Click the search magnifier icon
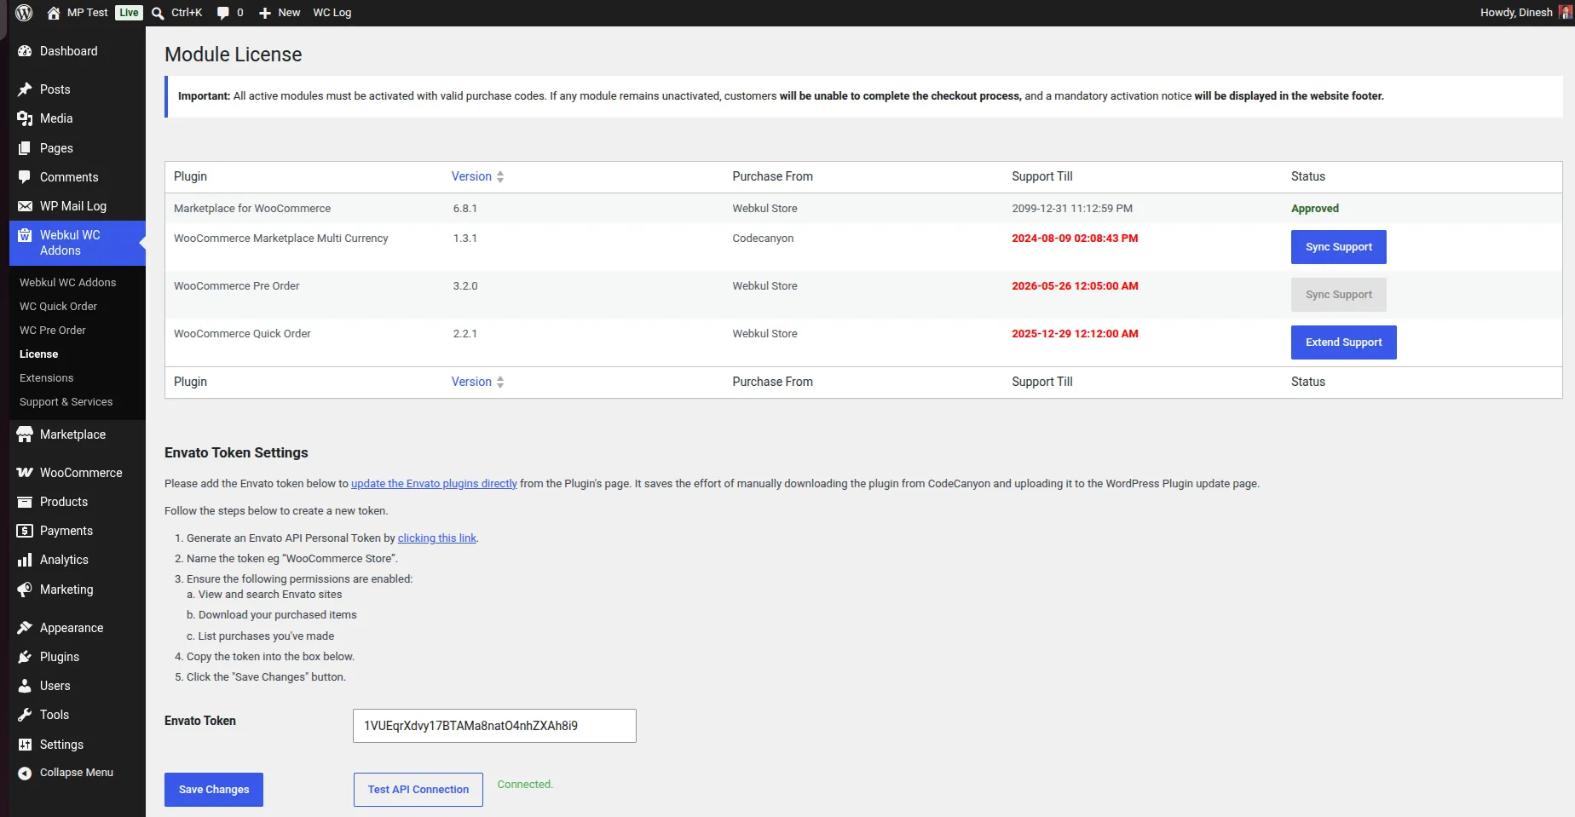Screen dimensions: 1575x817 tap(158, 13)
